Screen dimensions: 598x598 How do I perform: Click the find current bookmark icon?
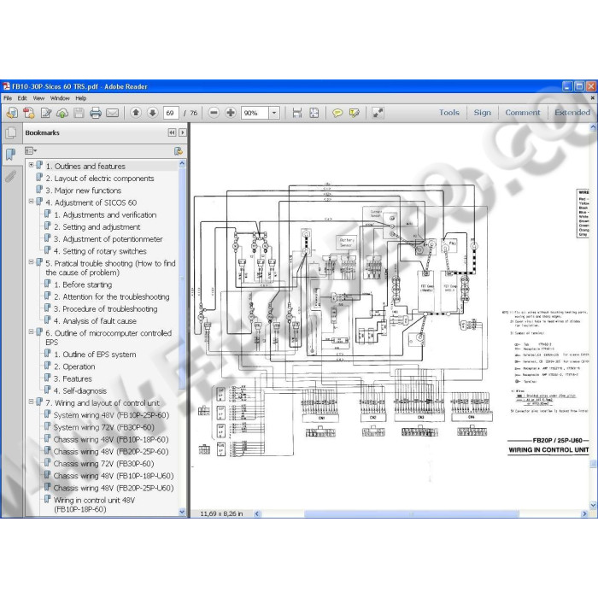pyautogui.click(x=178, y=151)
